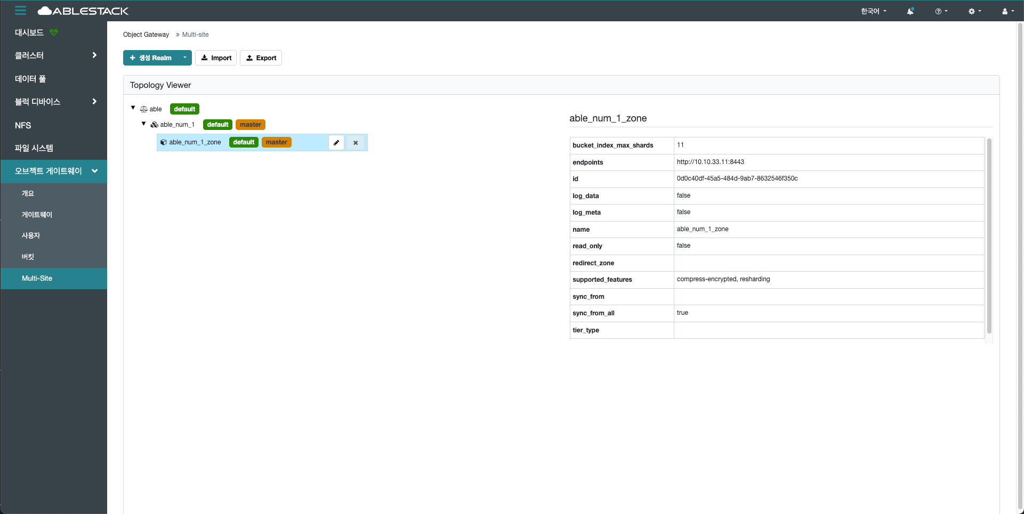Click the dashboard health heart icon

[x=54, y=32]
